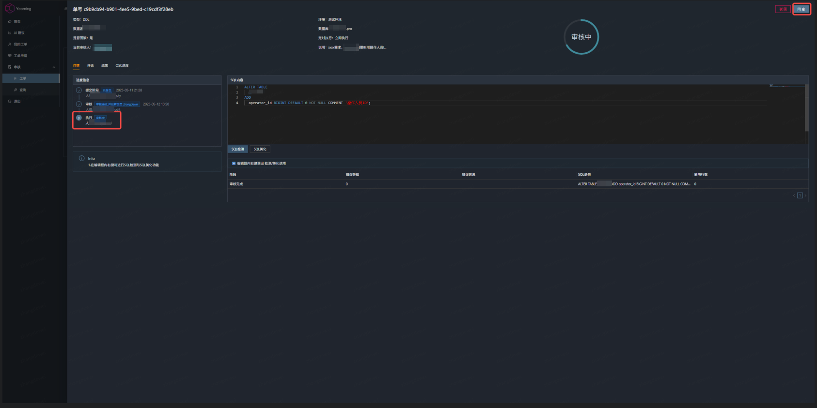Click the ALTER TABLE line in editor

click(255, 87)
